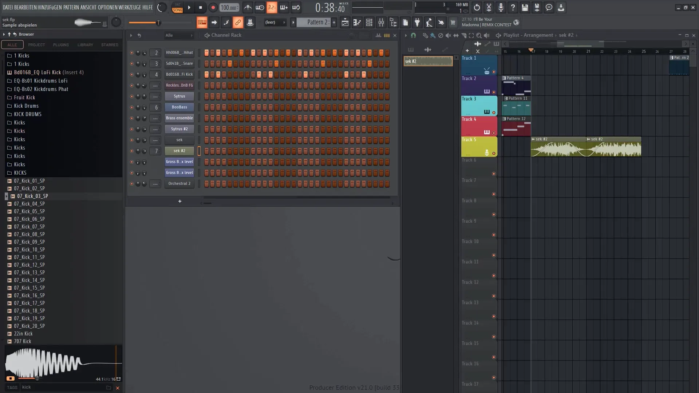Switch to the STARRED browser tab
The image size is (699, 393).
tap(110, 45)
